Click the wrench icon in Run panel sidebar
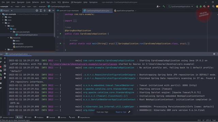Image resolution: width=218 pixels, height=122 pixels. pyautogui.click(x=1, y=62)
